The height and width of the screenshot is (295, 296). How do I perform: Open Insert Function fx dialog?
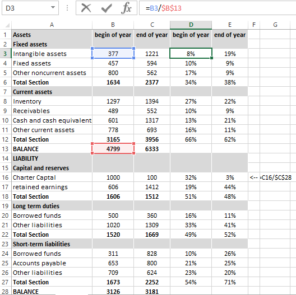click(127, 8)
